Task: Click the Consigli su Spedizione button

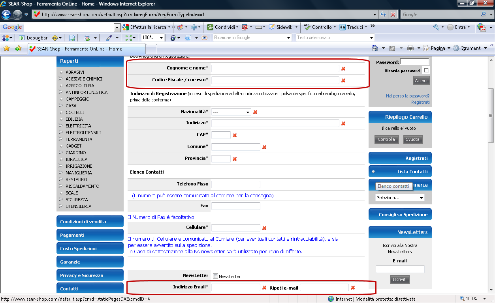Action: coord(400,215)
